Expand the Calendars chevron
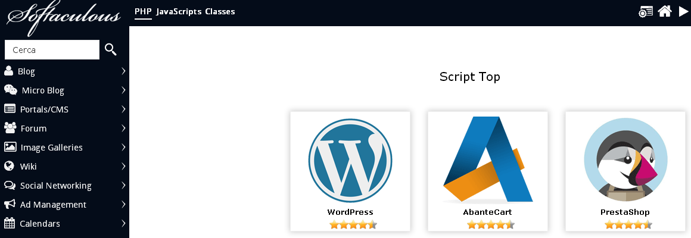 123,224
